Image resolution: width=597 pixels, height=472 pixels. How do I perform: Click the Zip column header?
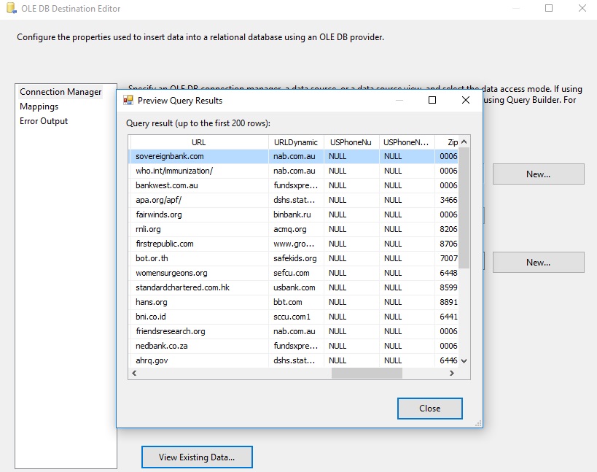pyautogui.click(x=447, y=142)
